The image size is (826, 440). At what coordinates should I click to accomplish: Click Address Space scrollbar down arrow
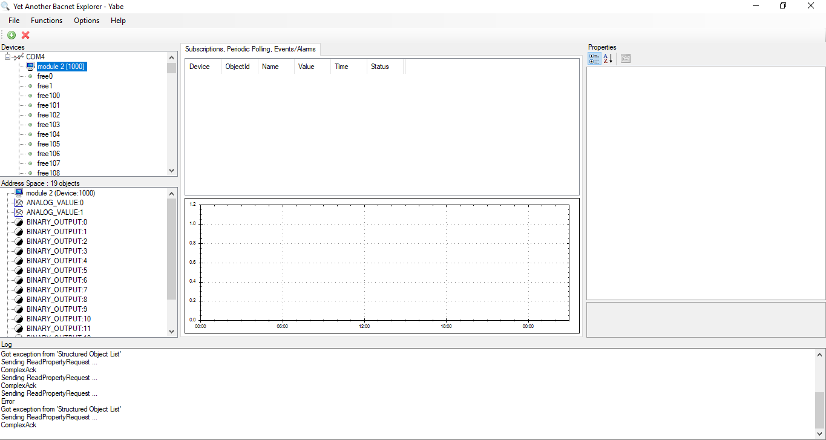(x=171, y=332)
